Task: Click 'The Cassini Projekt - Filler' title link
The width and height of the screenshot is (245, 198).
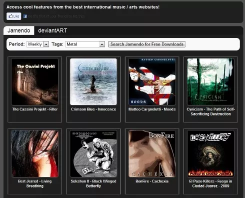Action: (35, 109)
